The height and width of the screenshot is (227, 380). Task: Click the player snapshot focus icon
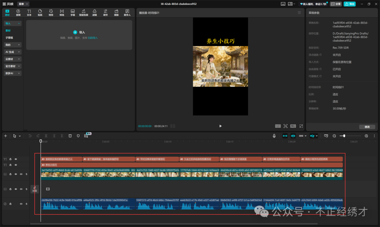[285, 126]
